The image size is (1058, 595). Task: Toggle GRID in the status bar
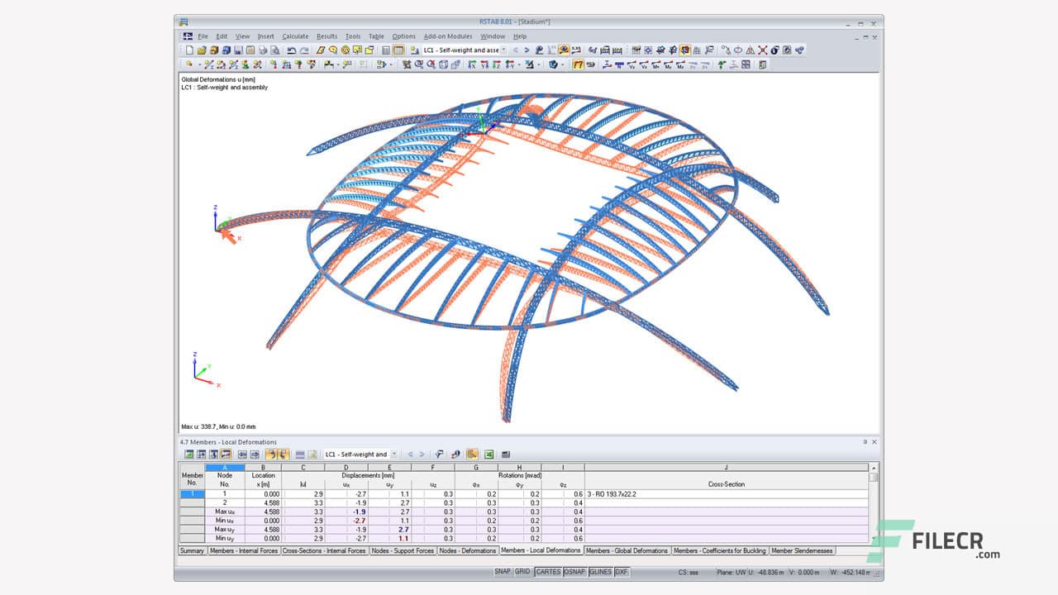click(x=522, y=572)
